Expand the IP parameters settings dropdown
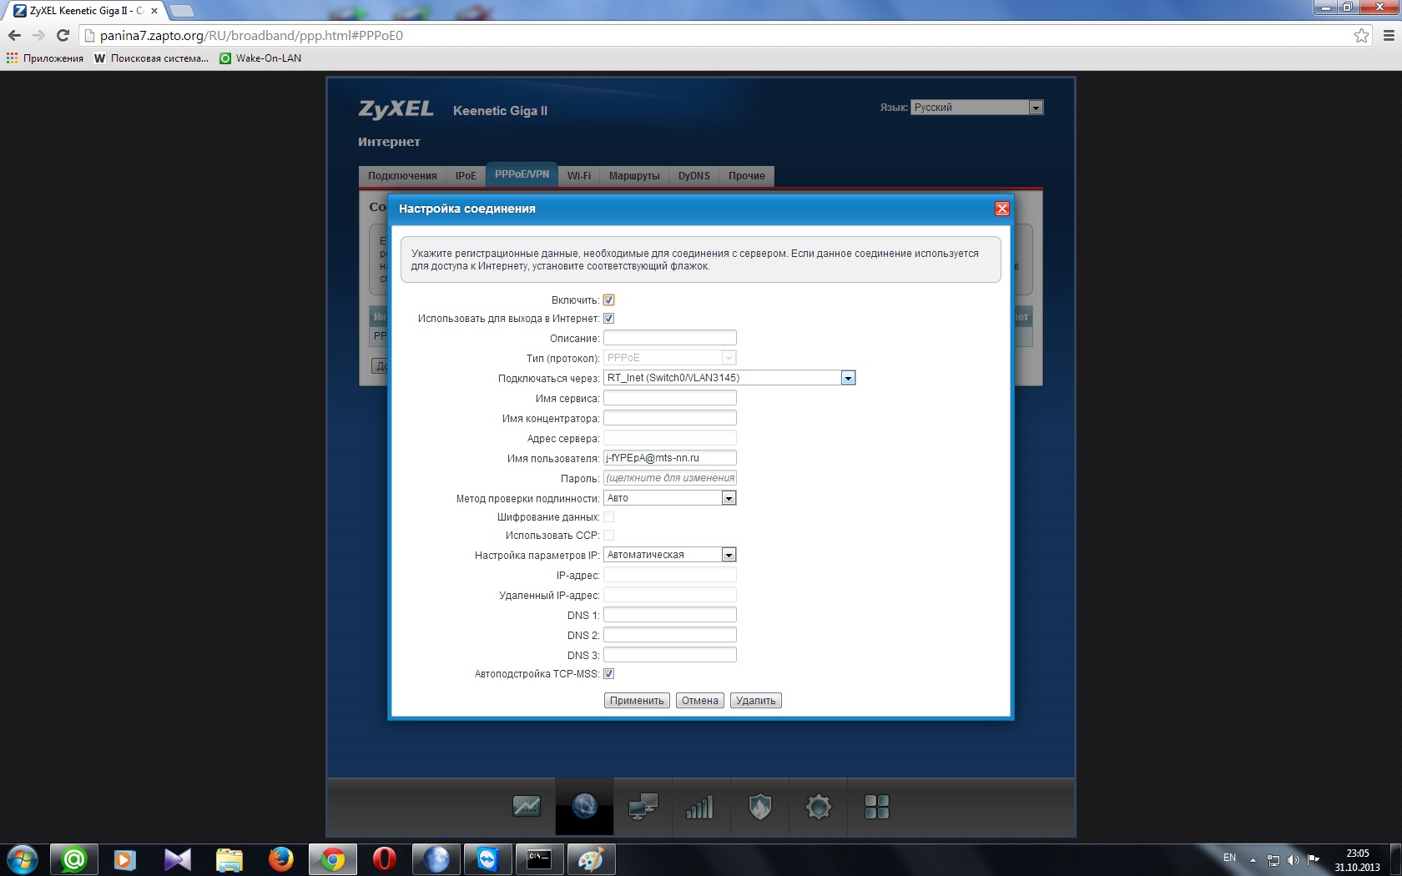This screenshot has width=1402, height=876. coord(729,555)
